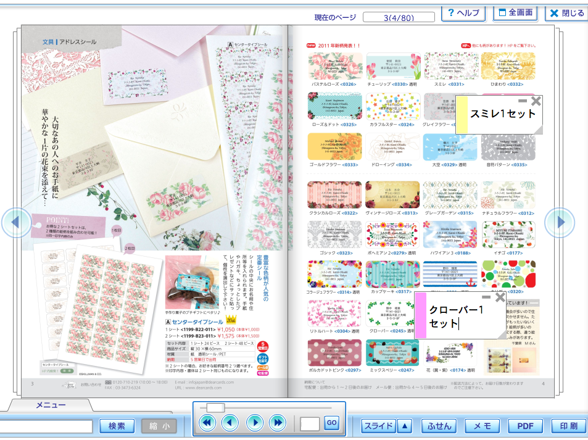The image size is (588, 440).
Task: Select イチゴ <0177> label design
Action: tap(508, 235)
